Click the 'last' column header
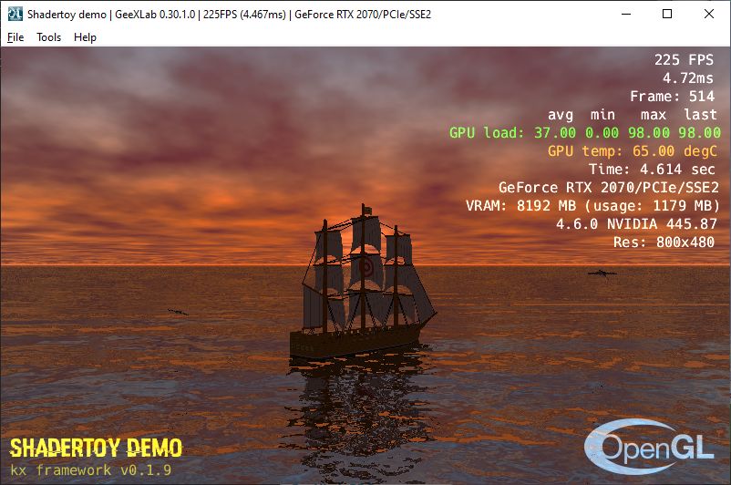Screen dimensions: 731x485 (700, 114)
